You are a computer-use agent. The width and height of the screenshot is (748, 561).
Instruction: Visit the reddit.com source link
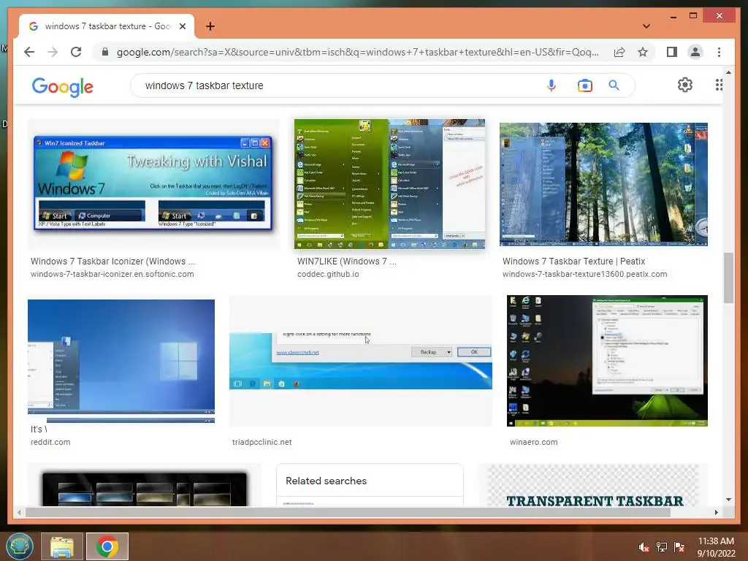50,442
